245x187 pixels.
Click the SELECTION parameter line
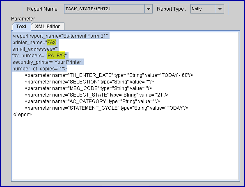[x=89, y=82]
